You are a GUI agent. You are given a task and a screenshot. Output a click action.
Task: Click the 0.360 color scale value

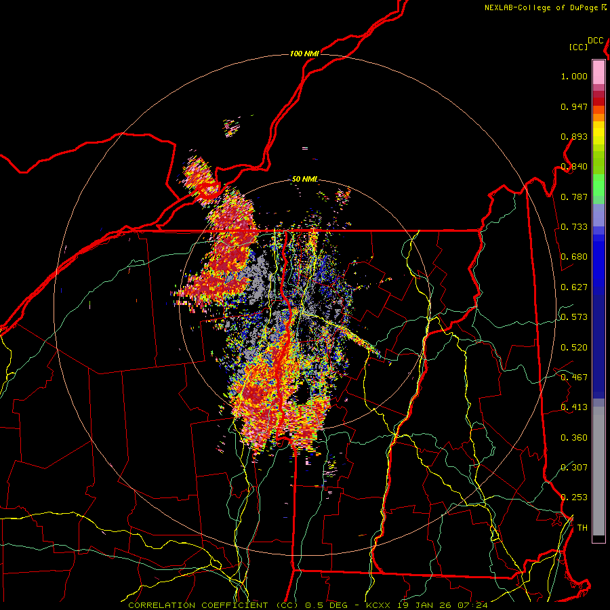(x=574, y=438)
